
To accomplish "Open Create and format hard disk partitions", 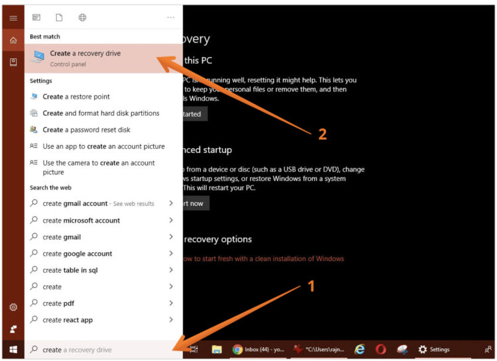I will [x=103, y=113].
